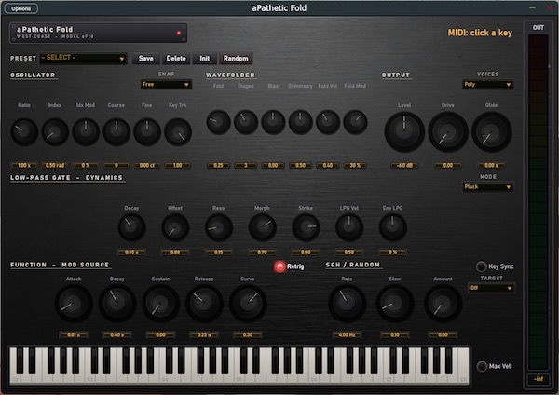Screen dimensions: 559x395
Task: Click the S&H Rate knob
Action: coord(347,303)
